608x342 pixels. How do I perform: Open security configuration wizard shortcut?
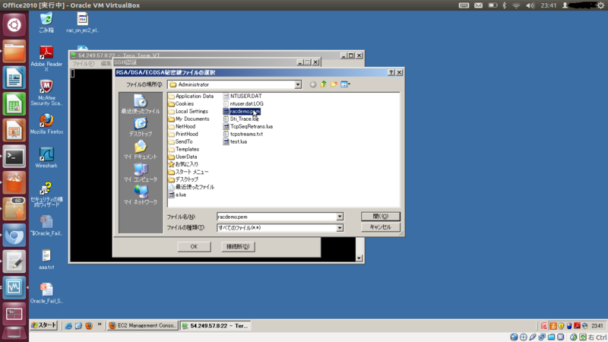(46, 195)
